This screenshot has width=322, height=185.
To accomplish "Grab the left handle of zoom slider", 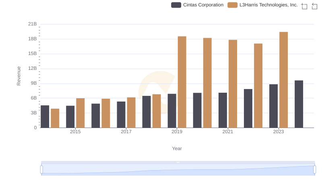I will tap(41, 170).
